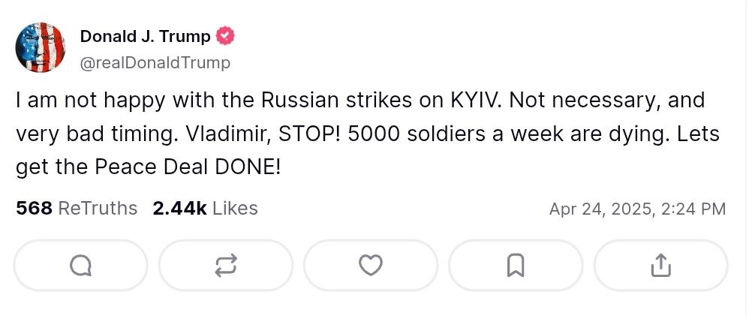The width and height of the screenshot is (749, 316).
Task: Open the profile avatar picture
Action: pos(41,48)
